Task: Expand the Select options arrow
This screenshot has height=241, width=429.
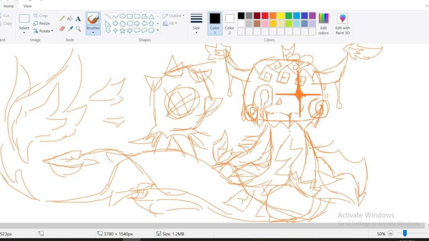Action: [x=24, y=33]
